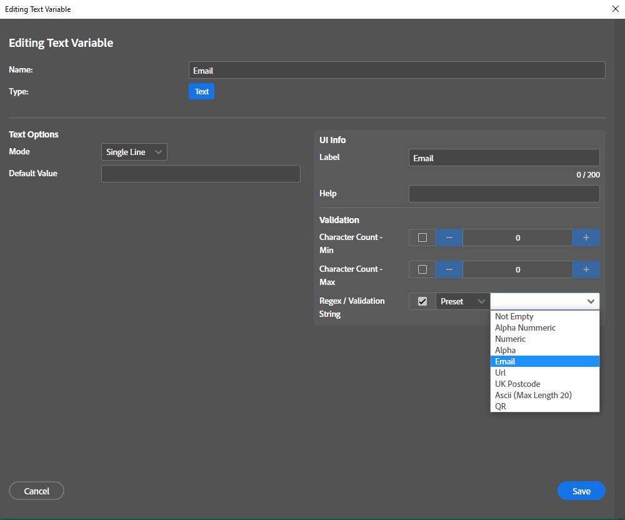This screenshot has width=625, height=520.
Task: Pick Not Empty from the validation list
Action: tap(514, 316)
